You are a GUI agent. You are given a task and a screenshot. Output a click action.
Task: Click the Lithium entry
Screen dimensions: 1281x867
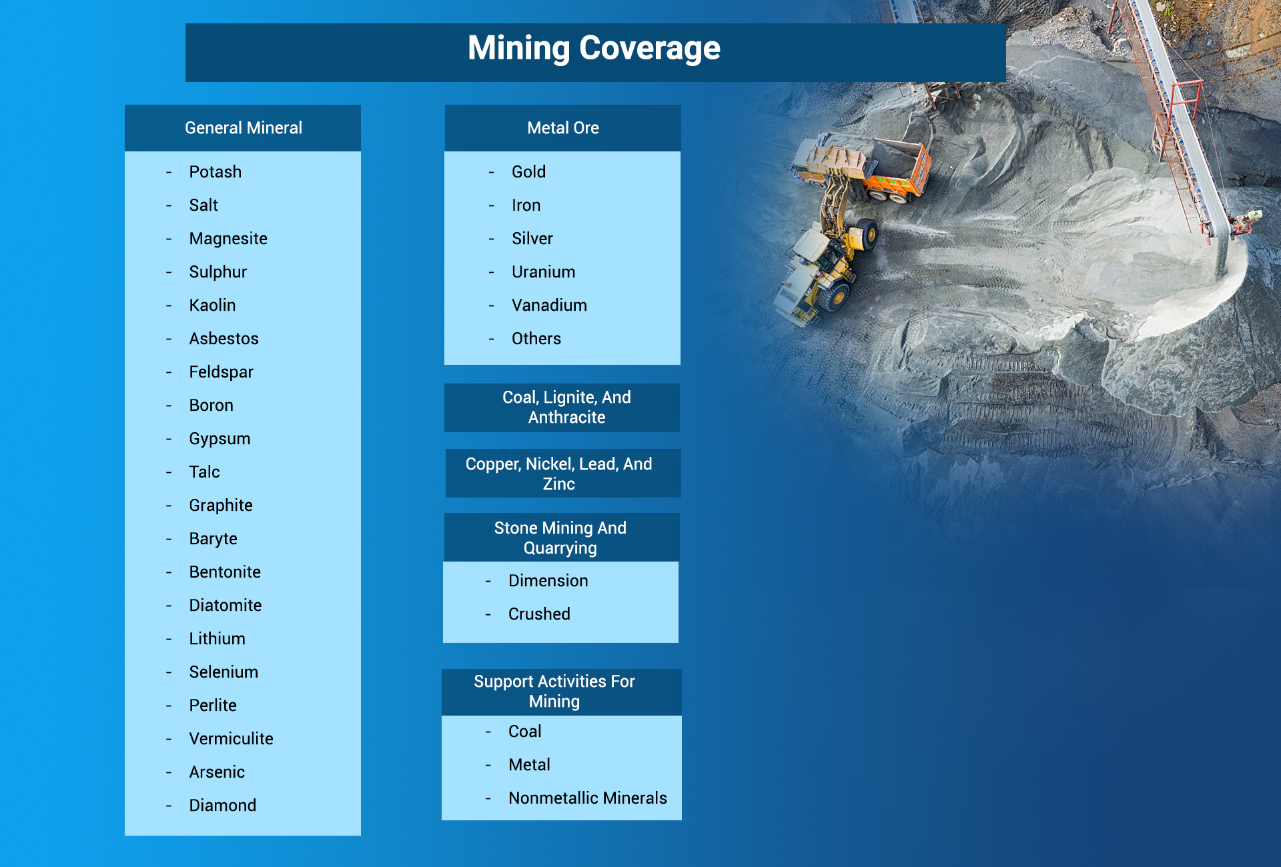216,638
